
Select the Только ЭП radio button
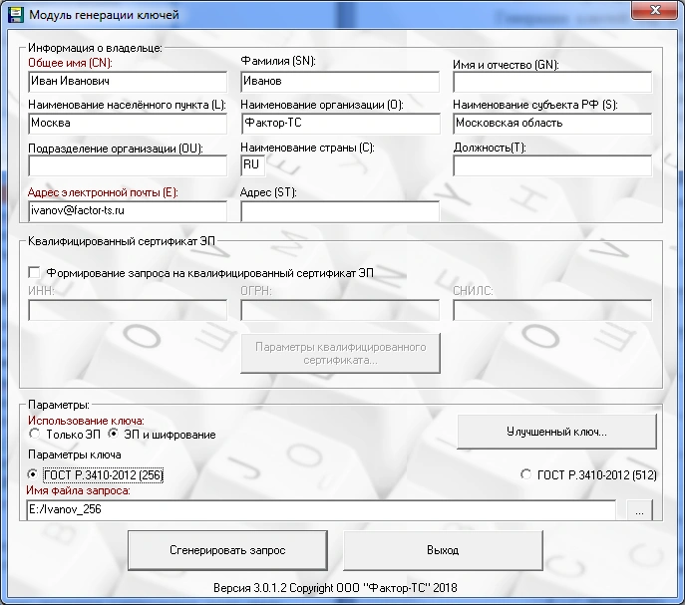tap(34, 434)
